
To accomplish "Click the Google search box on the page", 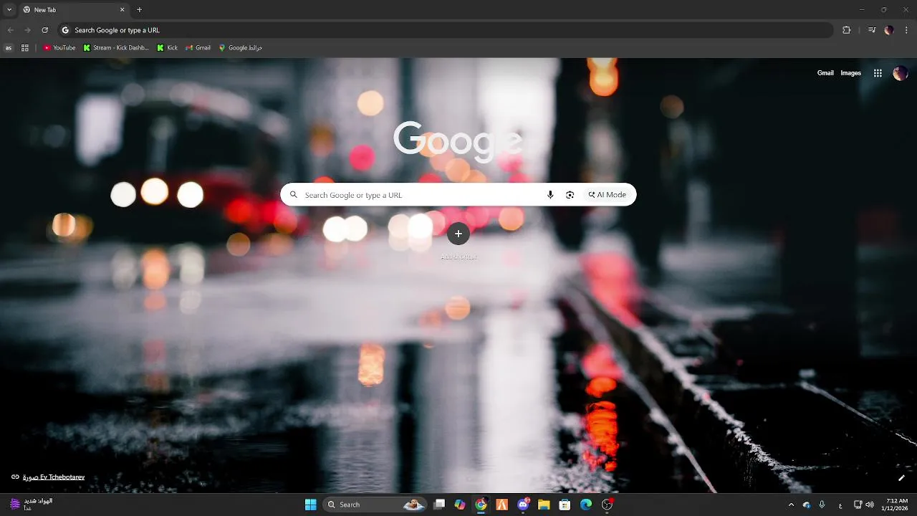I will point(458,195).
